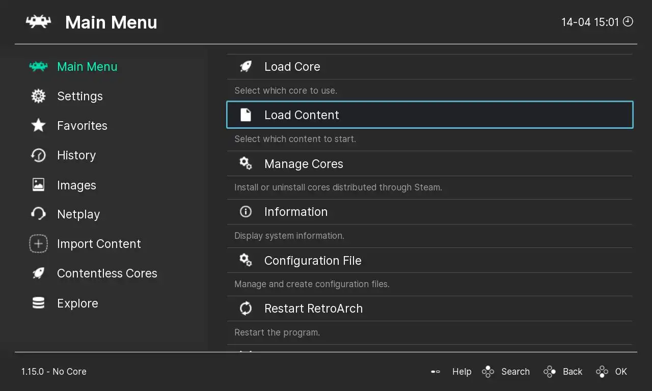Click the Images picture icon
The image size is (652, 391).
pos(38,185)
